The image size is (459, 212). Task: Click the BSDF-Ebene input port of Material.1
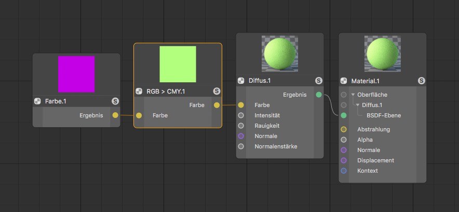tap(344, 115)
